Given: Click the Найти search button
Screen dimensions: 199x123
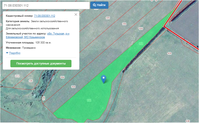Looking at the screenshot, I should (x=99, y=5).
